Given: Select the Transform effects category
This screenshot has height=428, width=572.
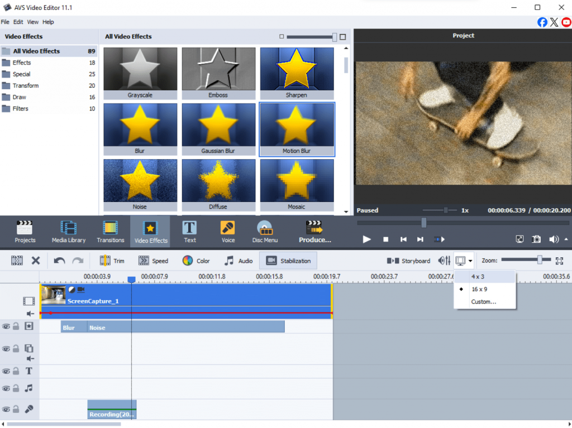Looking at the screenshot, I should [x=26, y=85].
